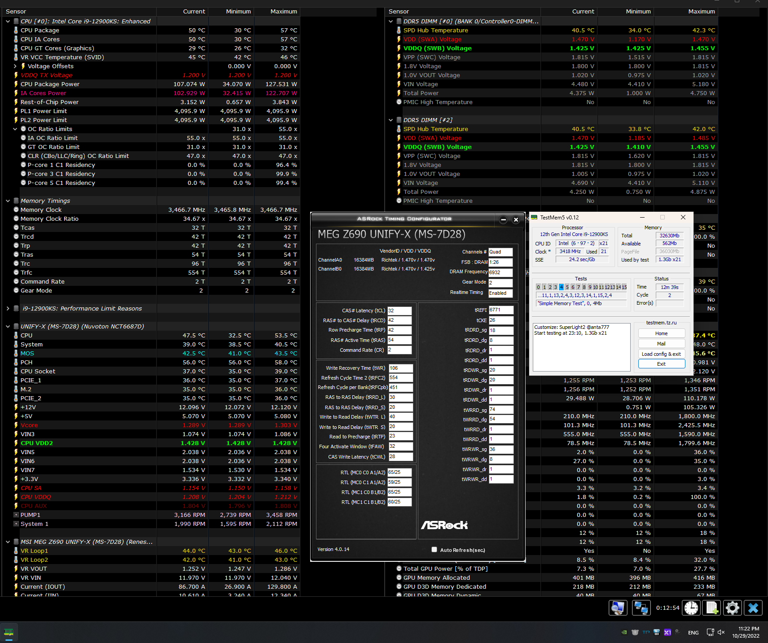Click the RTL (MC0 C0 A1/A2) field
Viewport: 768px width, 643px height.
tap(399, 472)
